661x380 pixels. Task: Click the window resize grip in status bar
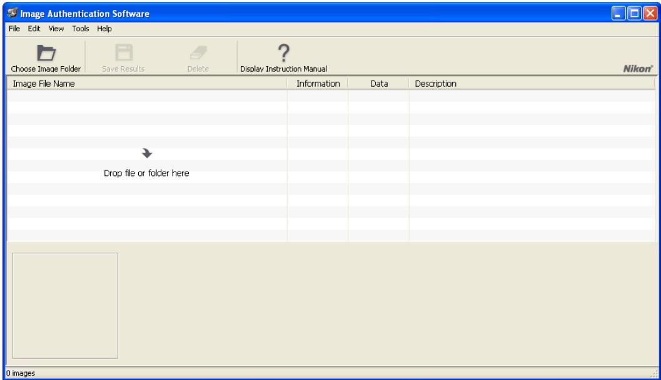click(654, 373)
